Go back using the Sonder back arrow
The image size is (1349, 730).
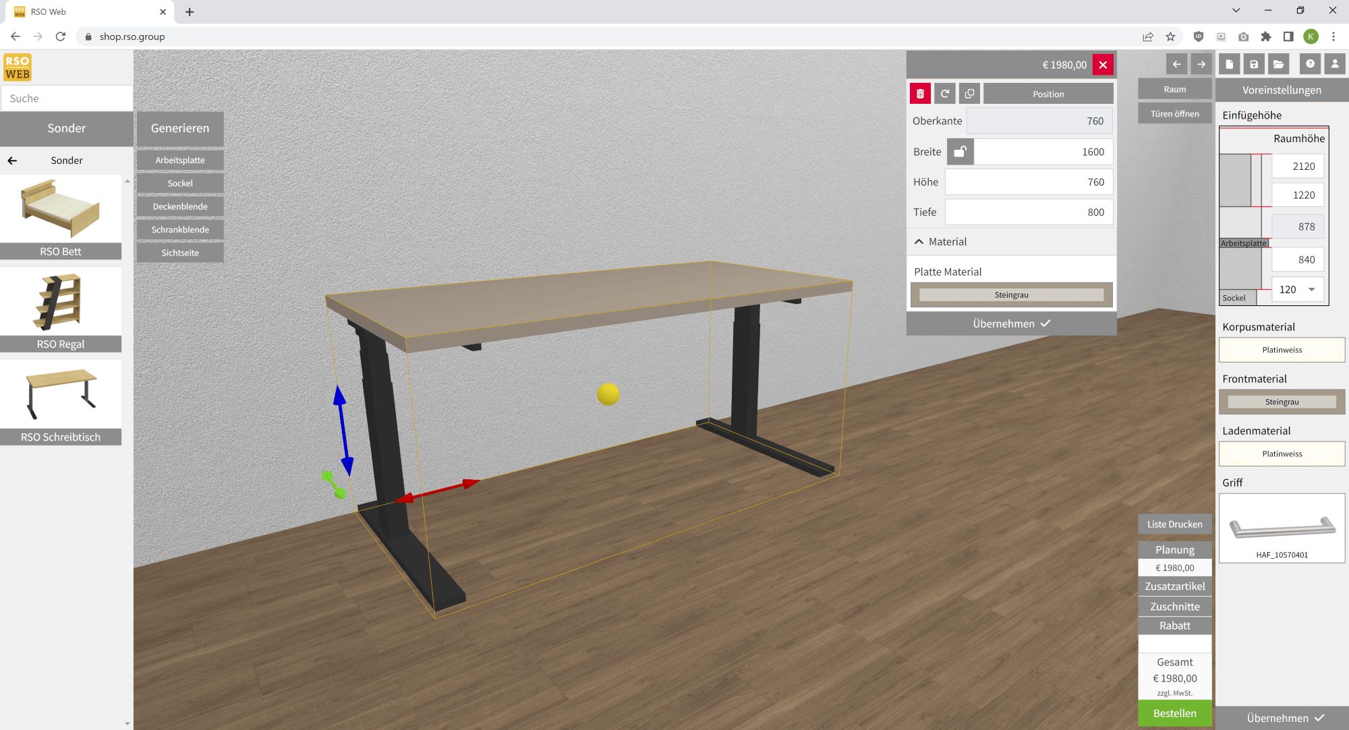pos(12,160)
